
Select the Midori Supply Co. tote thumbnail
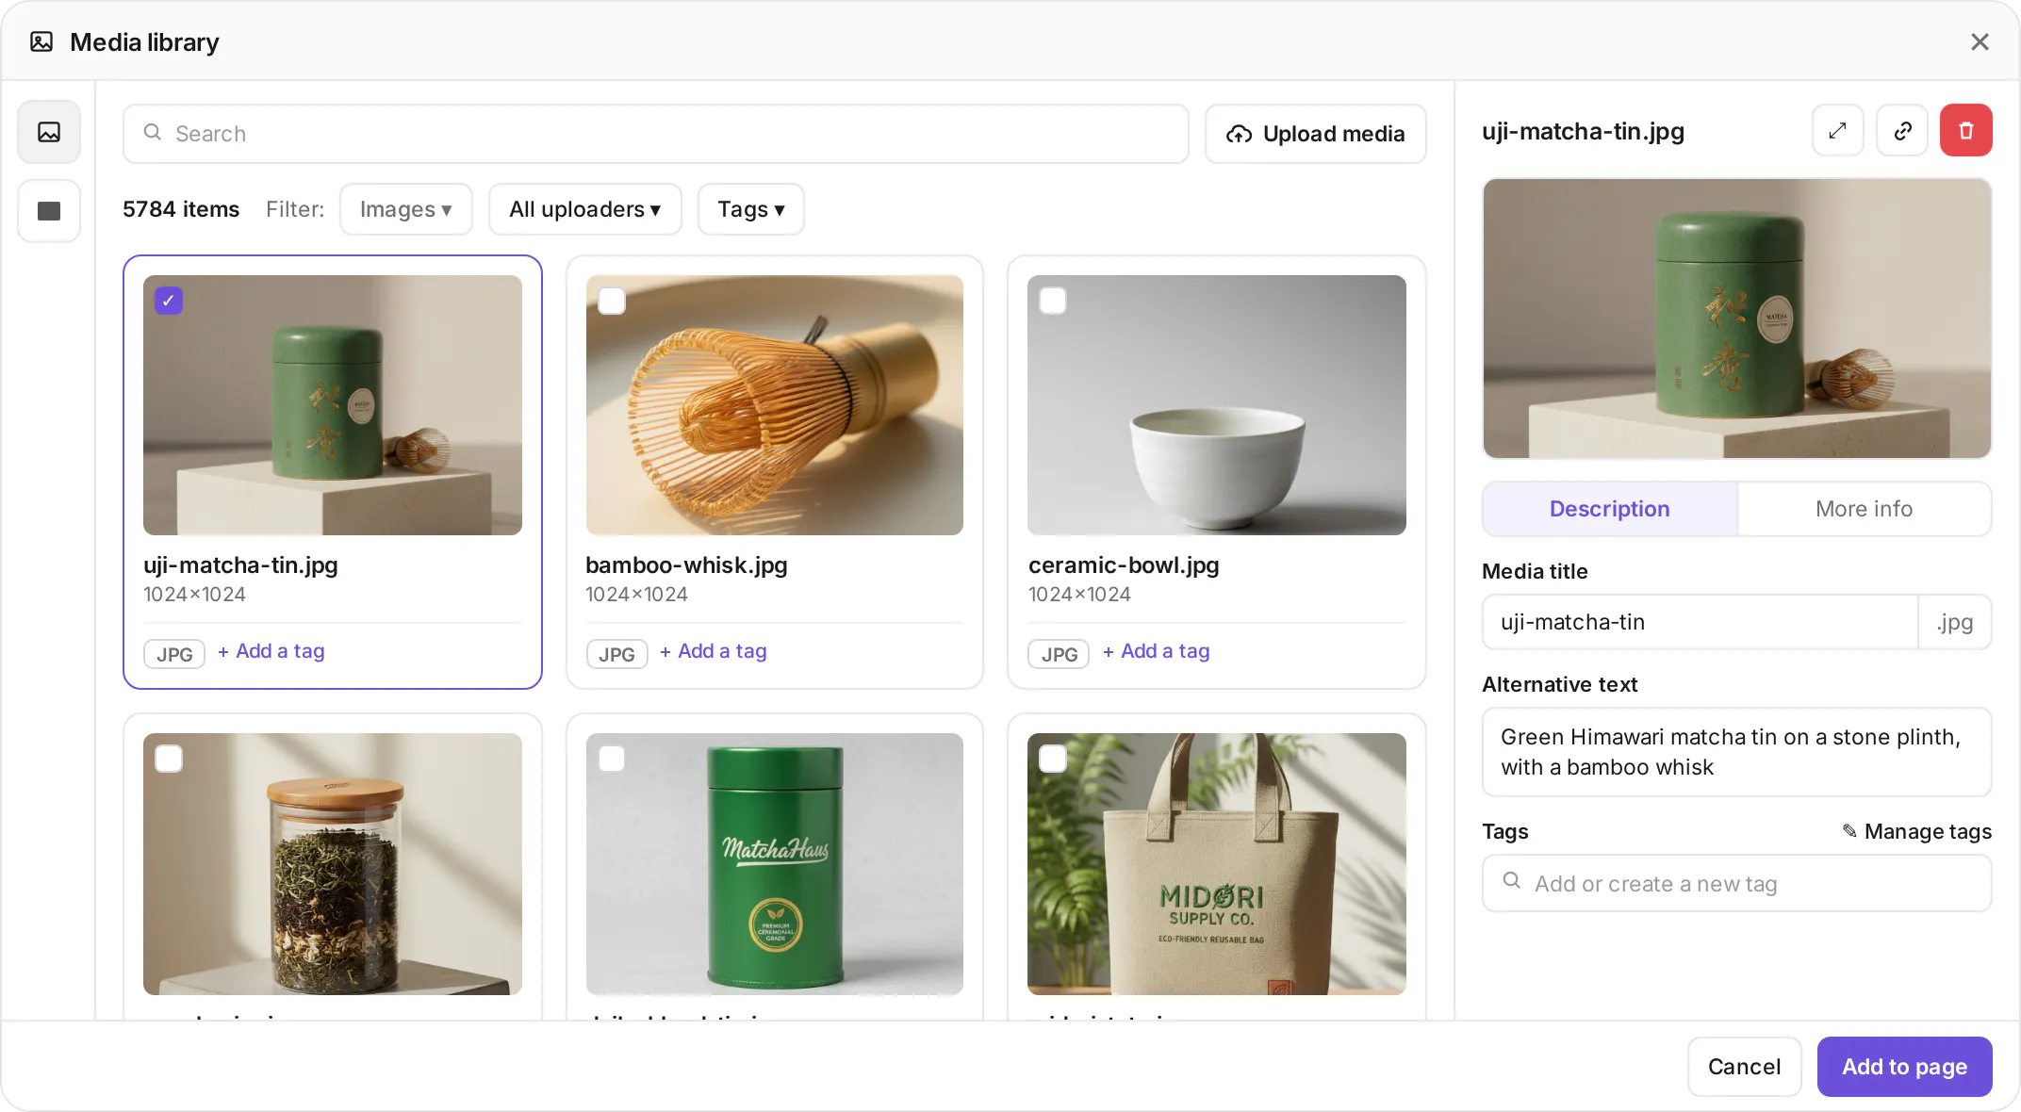coord(1217,864)
